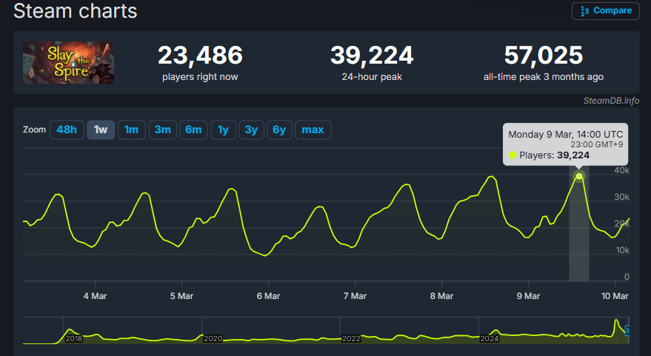
Task: Click the 30k y-axis label
Action: click(622, 197)
